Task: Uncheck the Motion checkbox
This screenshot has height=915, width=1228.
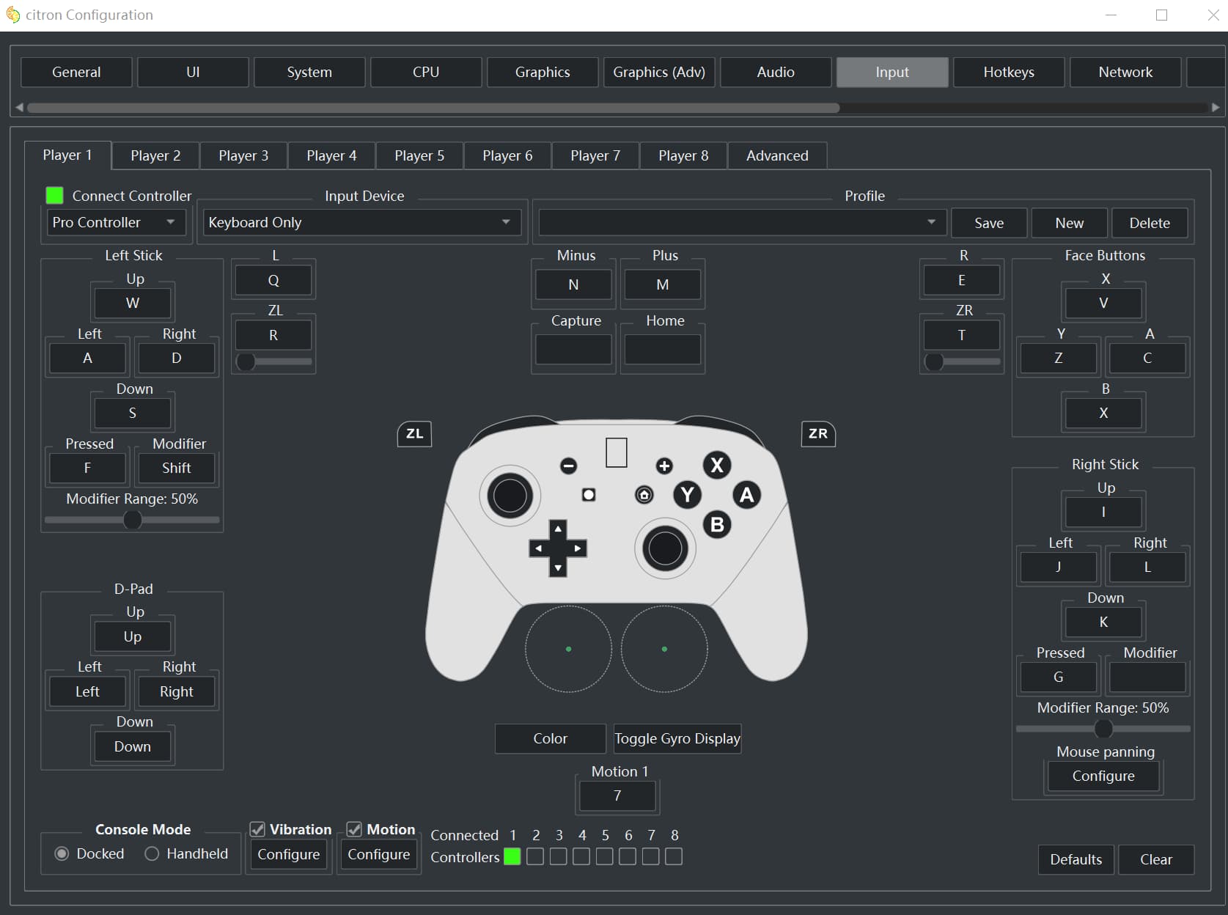Action: (355, 829)
